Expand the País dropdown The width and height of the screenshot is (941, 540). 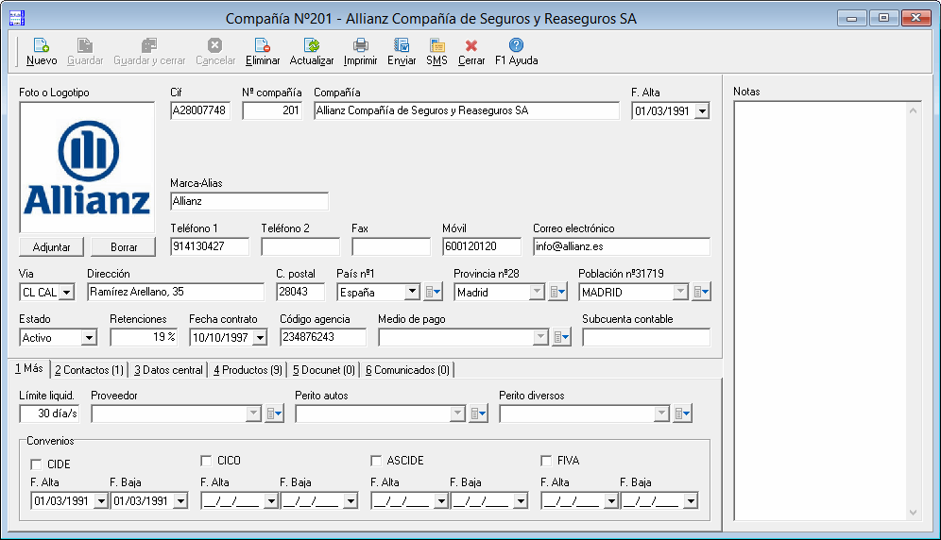tap(412, 293)
